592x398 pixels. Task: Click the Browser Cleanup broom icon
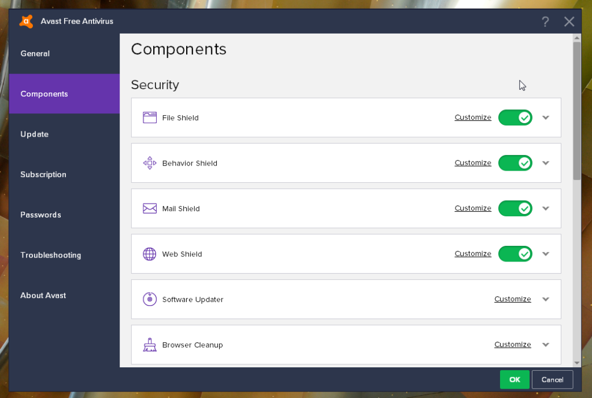click(x=150, y=345)
